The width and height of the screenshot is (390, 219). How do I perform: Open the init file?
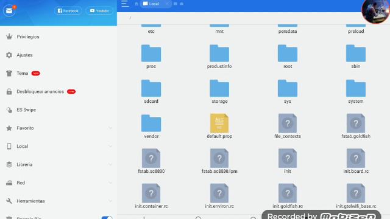point(288,161)
